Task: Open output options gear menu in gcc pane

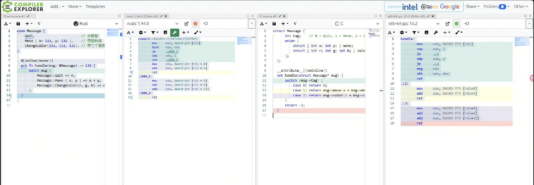Action: coord(404,32)
